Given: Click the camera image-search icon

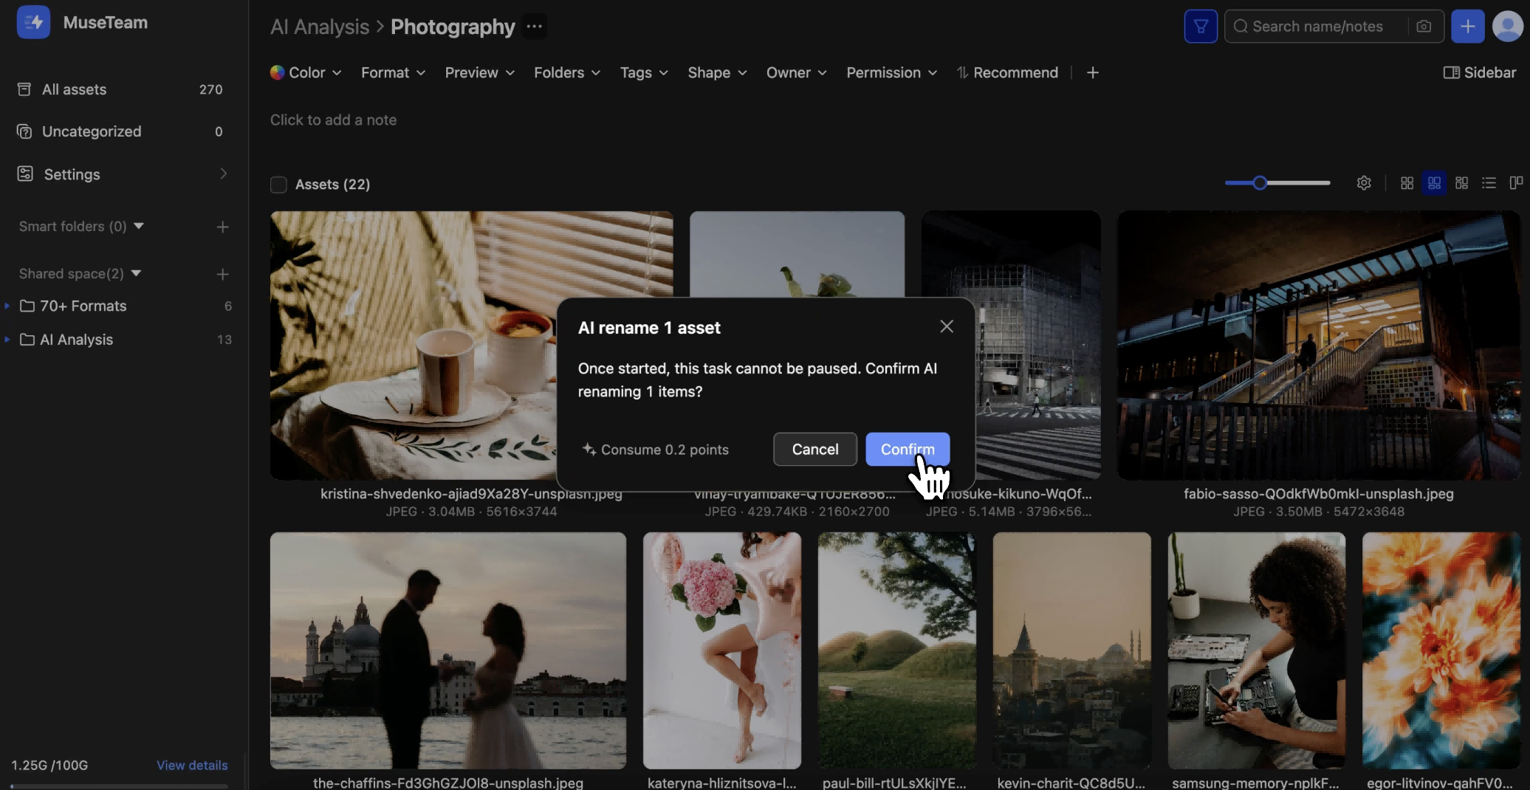Looking at the screenshot, I should point(1424,27).
